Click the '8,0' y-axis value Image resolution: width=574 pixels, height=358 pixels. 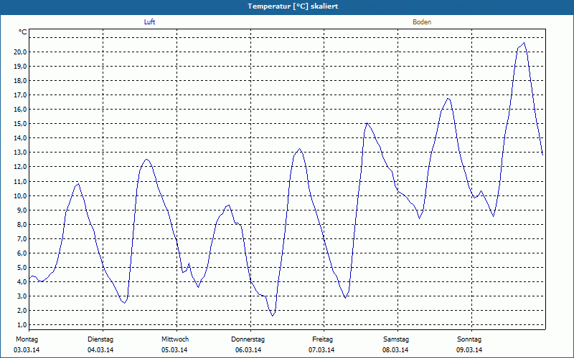point(22,224)
